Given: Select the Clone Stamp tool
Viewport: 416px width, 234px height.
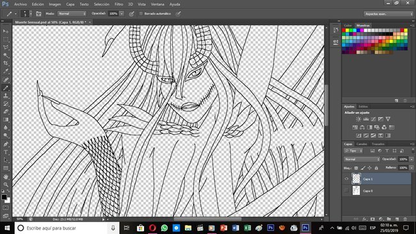Looking at the screenshot, I should click(6, 96).
